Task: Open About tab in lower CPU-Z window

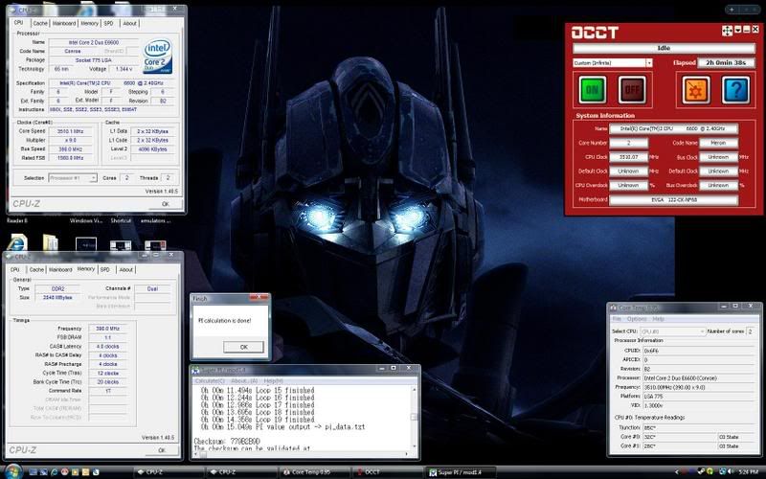Action: (126, 270)
